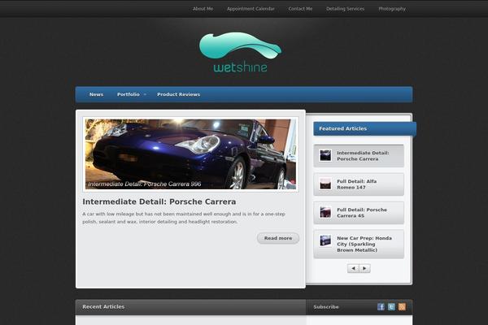This screenshot has width=488, height=325.
Task: Click the Porsche Carrera 4S thumbnail
Action: pos(325,212)
